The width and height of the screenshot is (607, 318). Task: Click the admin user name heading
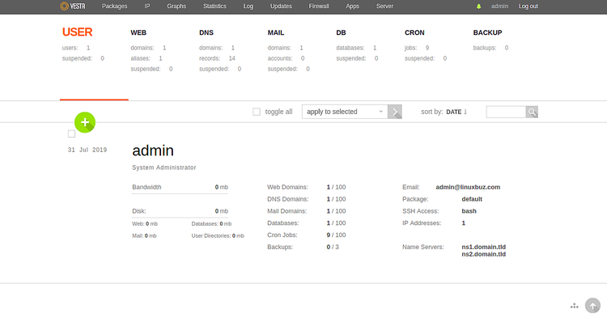pyautogui.click(x=153, y=151)
